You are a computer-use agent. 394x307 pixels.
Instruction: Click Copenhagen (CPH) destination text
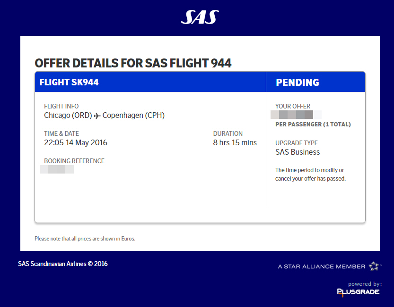tap(133, 115)
